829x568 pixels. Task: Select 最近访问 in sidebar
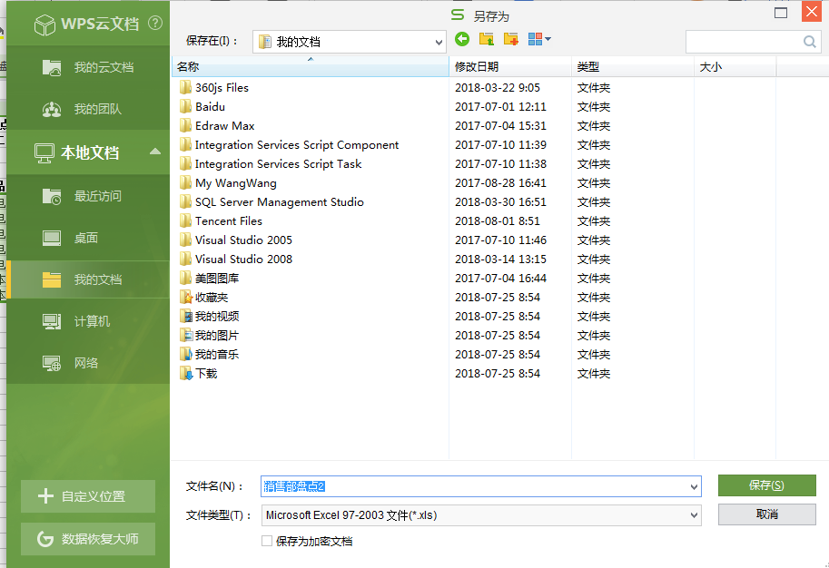pyautogui.click(x=88, y=196)
